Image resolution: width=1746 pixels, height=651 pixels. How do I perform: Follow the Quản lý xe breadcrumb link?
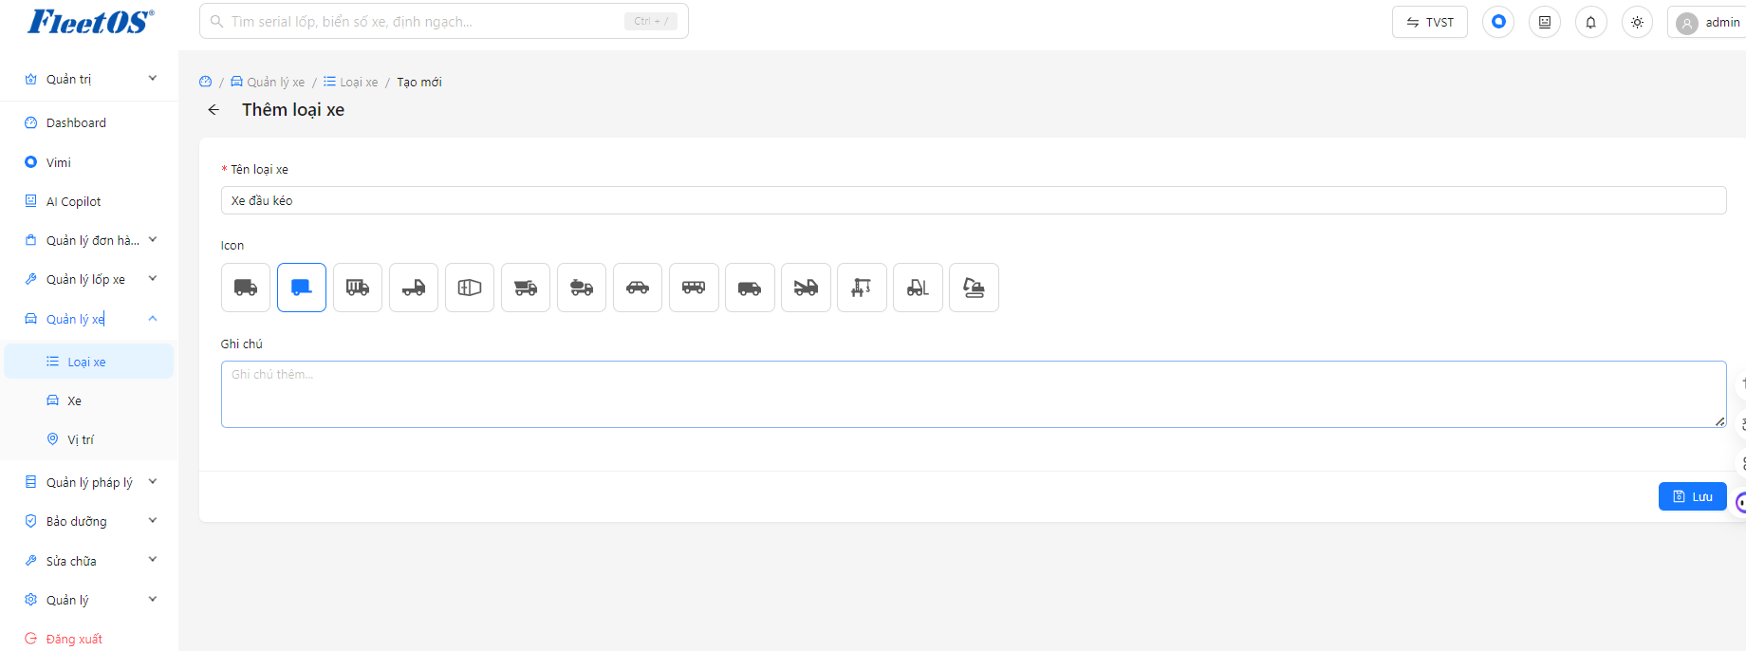269,82
